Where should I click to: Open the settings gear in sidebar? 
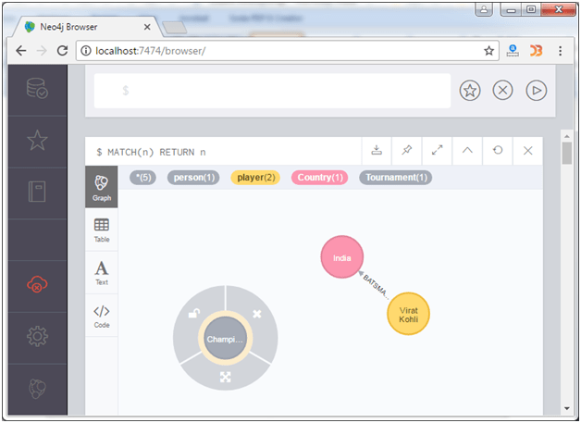click(37, 336)
